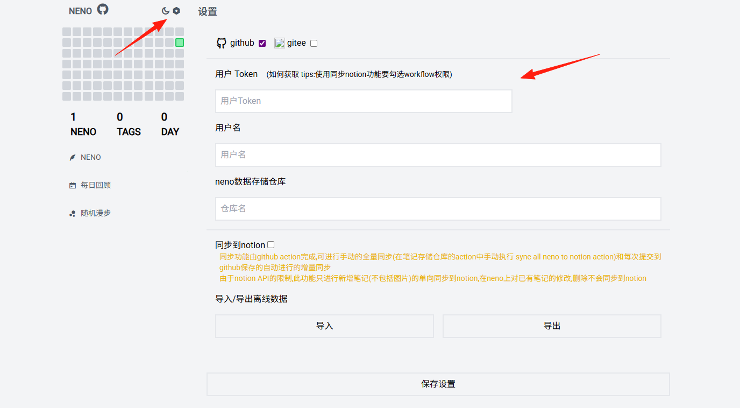Click the github octocat logo in settings
Viewport: 740px width, 408px height.
click(x=221, y=43)
